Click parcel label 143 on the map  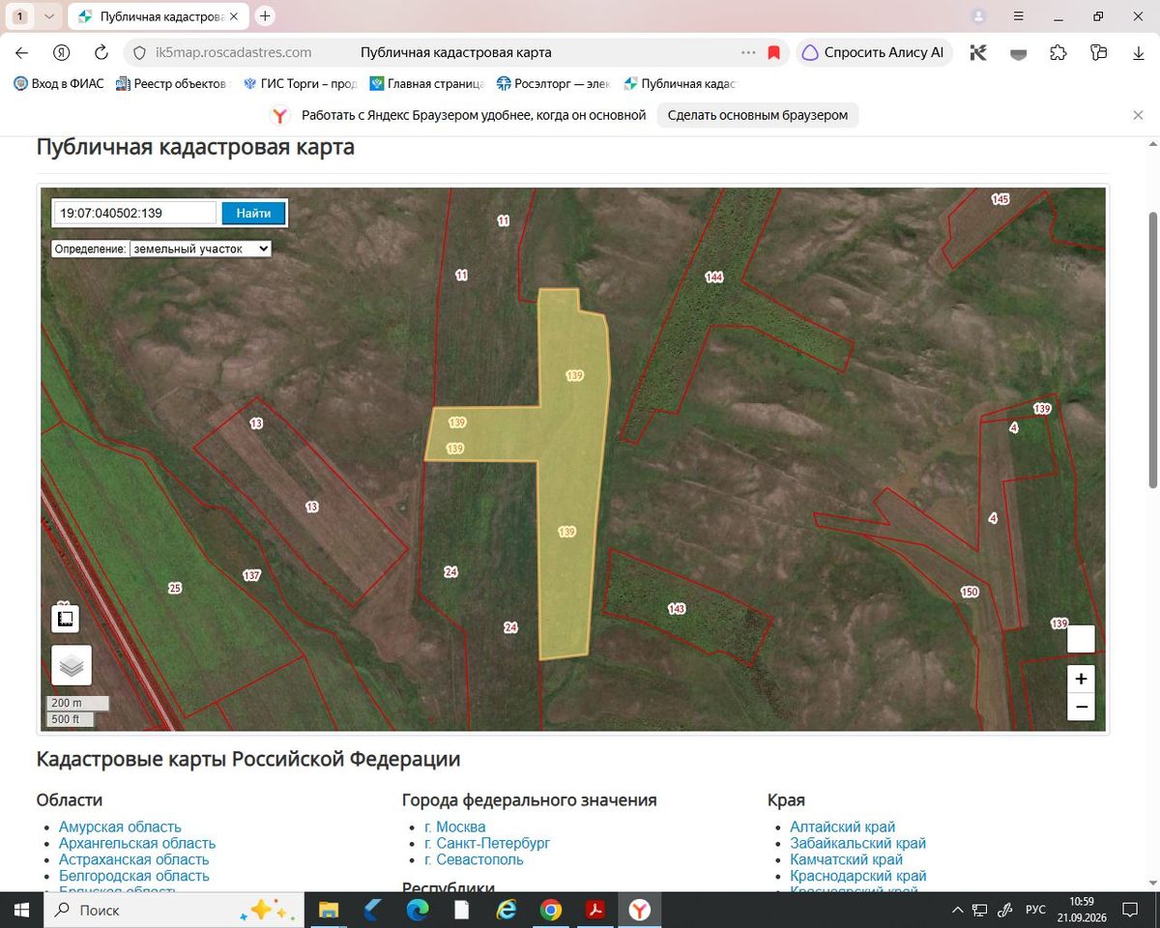pos(677,609)
